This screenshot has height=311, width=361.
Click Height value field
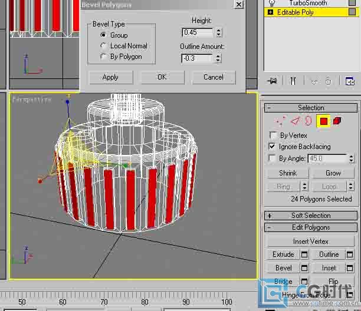coord(198,32)
